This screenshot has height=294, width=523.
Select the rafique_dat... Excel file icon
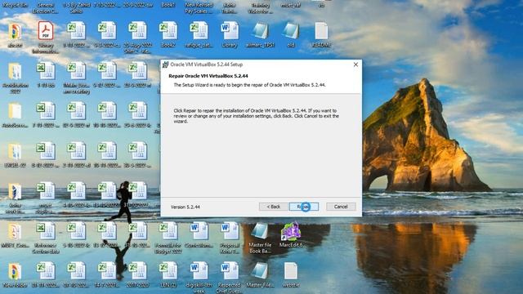(x=199, y=31)
